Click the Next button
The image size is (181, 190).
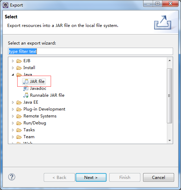(91, 178)
